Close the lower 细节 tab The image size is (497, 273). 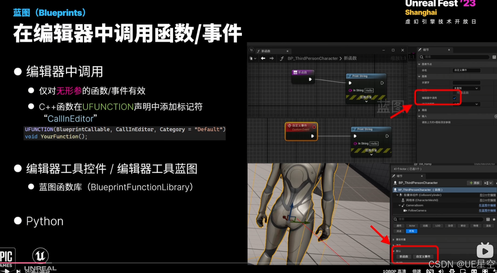(x=422, y=176)
